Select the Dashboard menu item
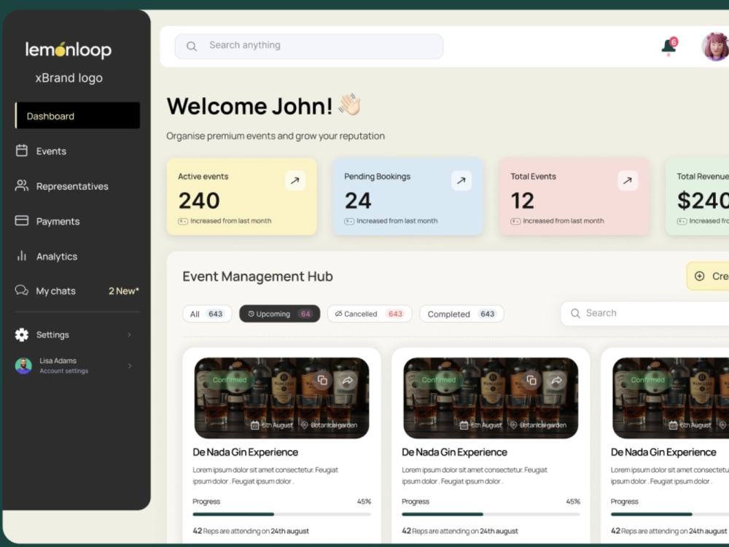The image size is (729, 547). click(78, 115)
